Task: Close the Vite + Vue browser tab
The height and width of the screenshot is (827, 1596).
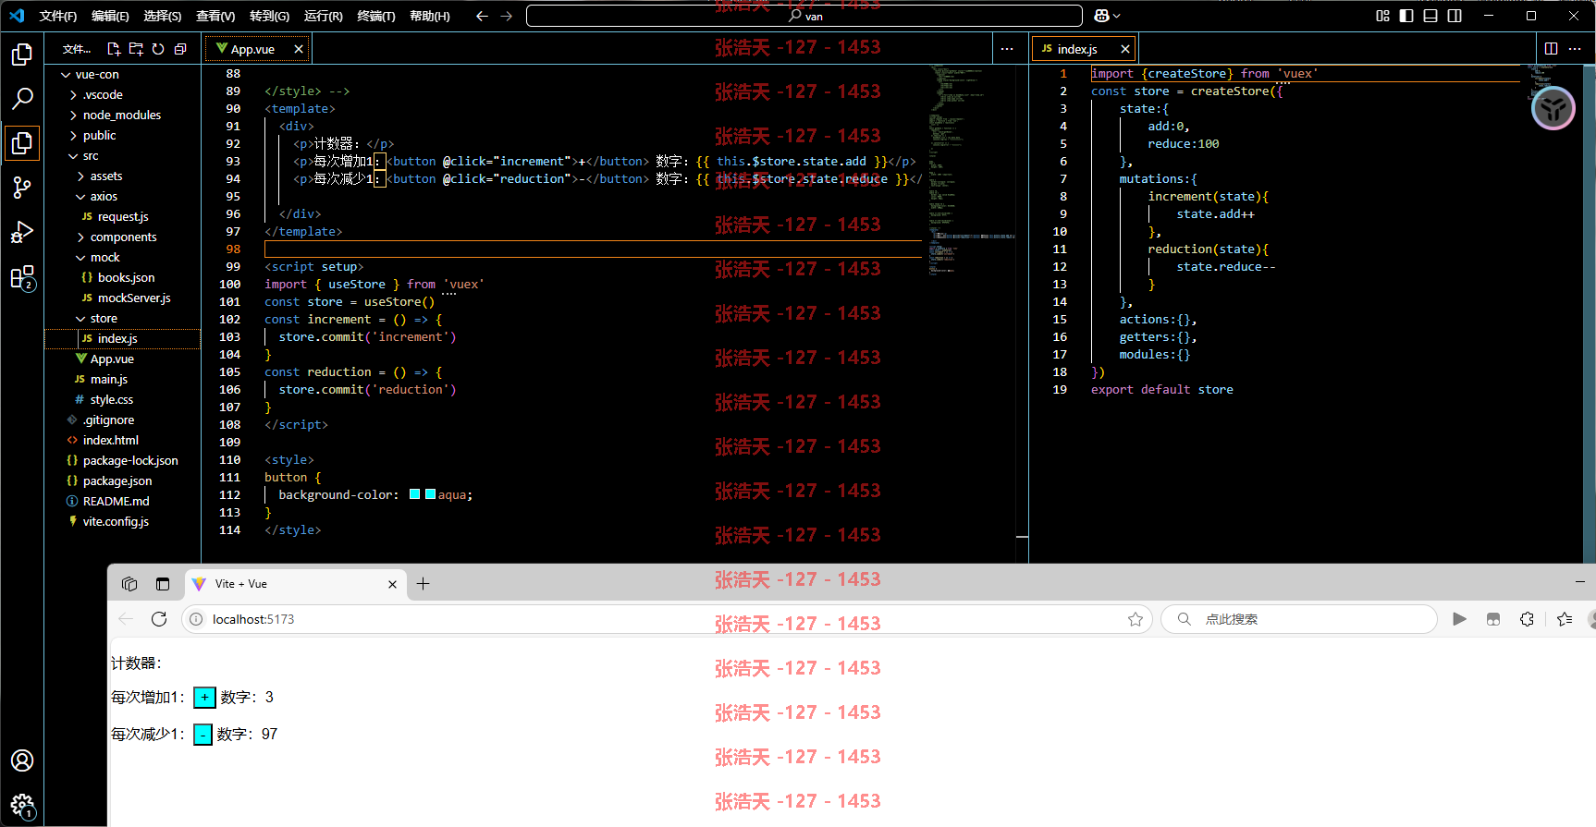Action: pos(392,584)
